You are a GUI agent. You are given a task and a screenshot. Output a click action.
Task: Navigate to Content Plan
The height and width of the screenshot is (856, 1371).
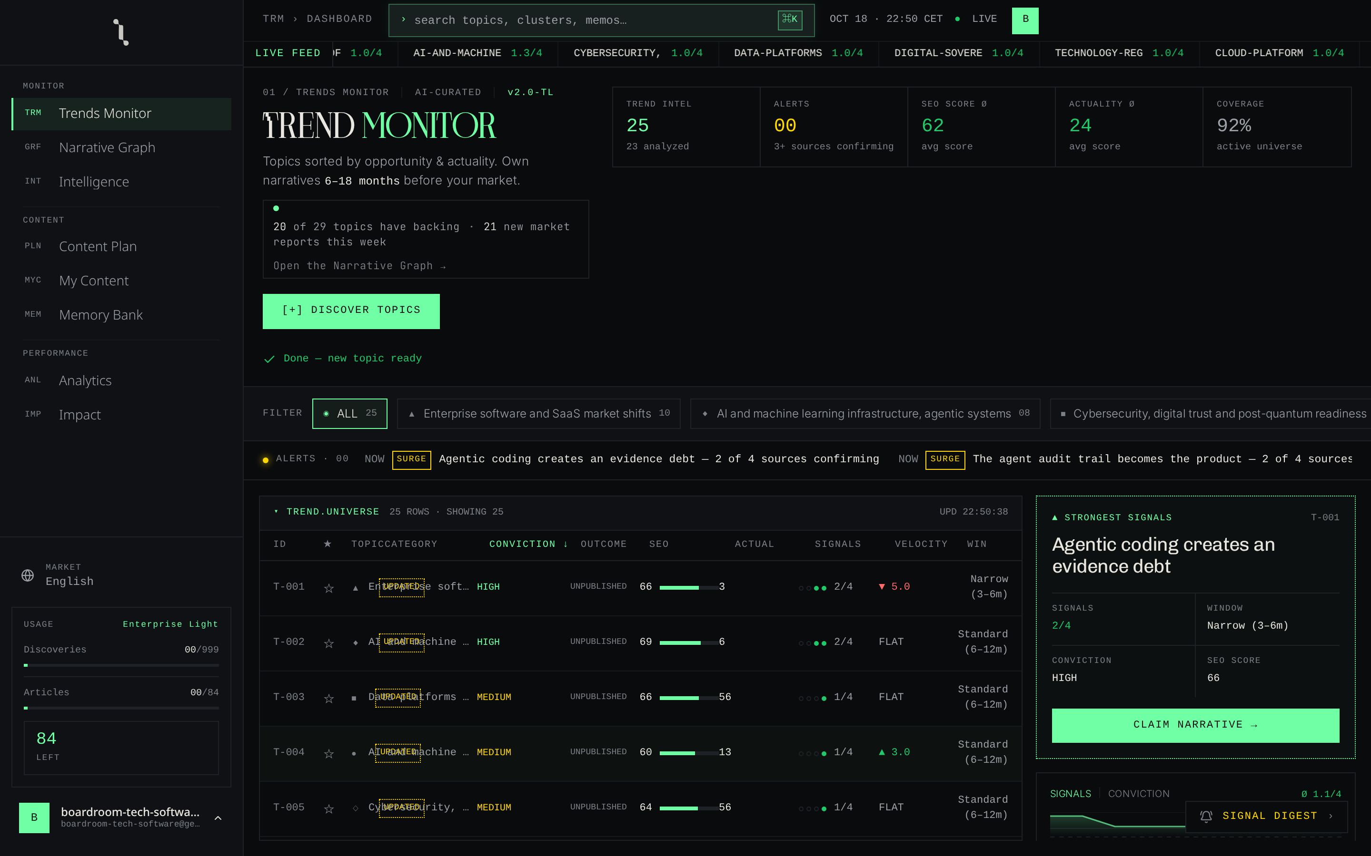click(x=121, y=247)
